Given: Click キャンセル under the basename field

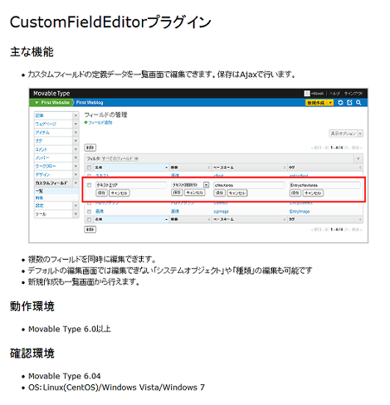Looking at the screenshot, I should point(237,193).
